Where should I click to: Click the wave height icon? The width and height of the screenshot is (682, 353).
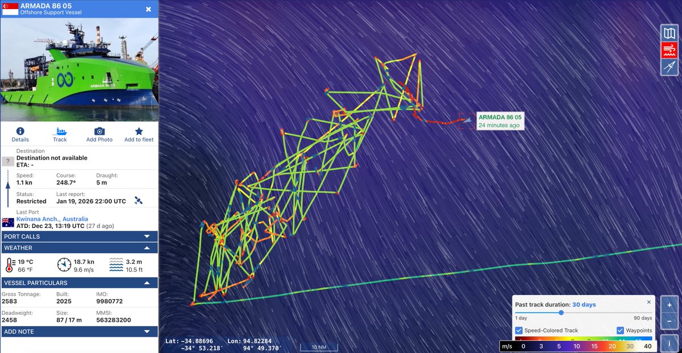(x=116, y=265)
